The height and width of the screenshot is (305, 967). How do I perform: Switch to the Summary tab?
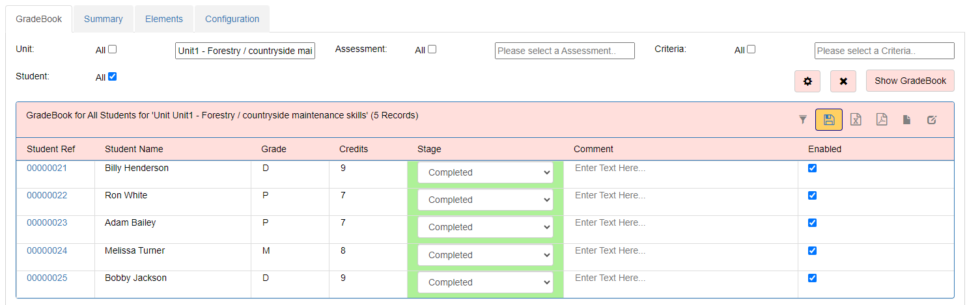[x=104, y=19]
